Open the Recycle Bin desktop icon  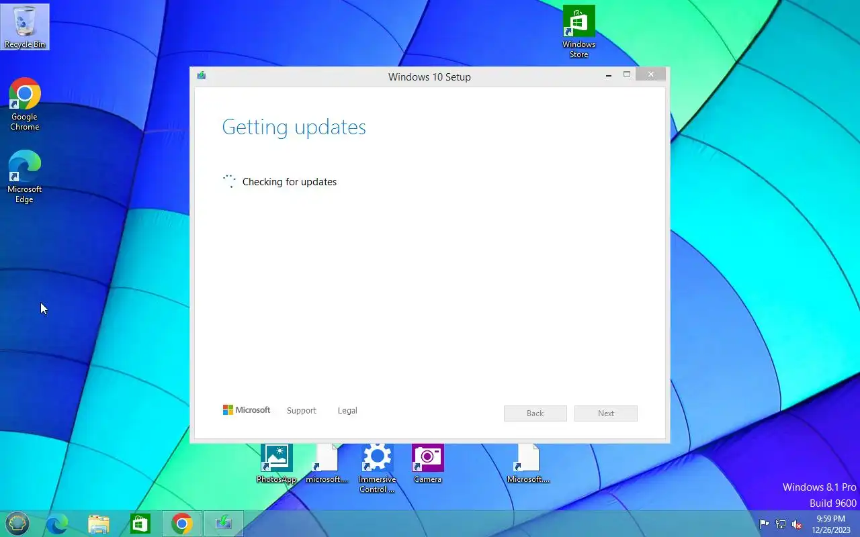[25, 27]
